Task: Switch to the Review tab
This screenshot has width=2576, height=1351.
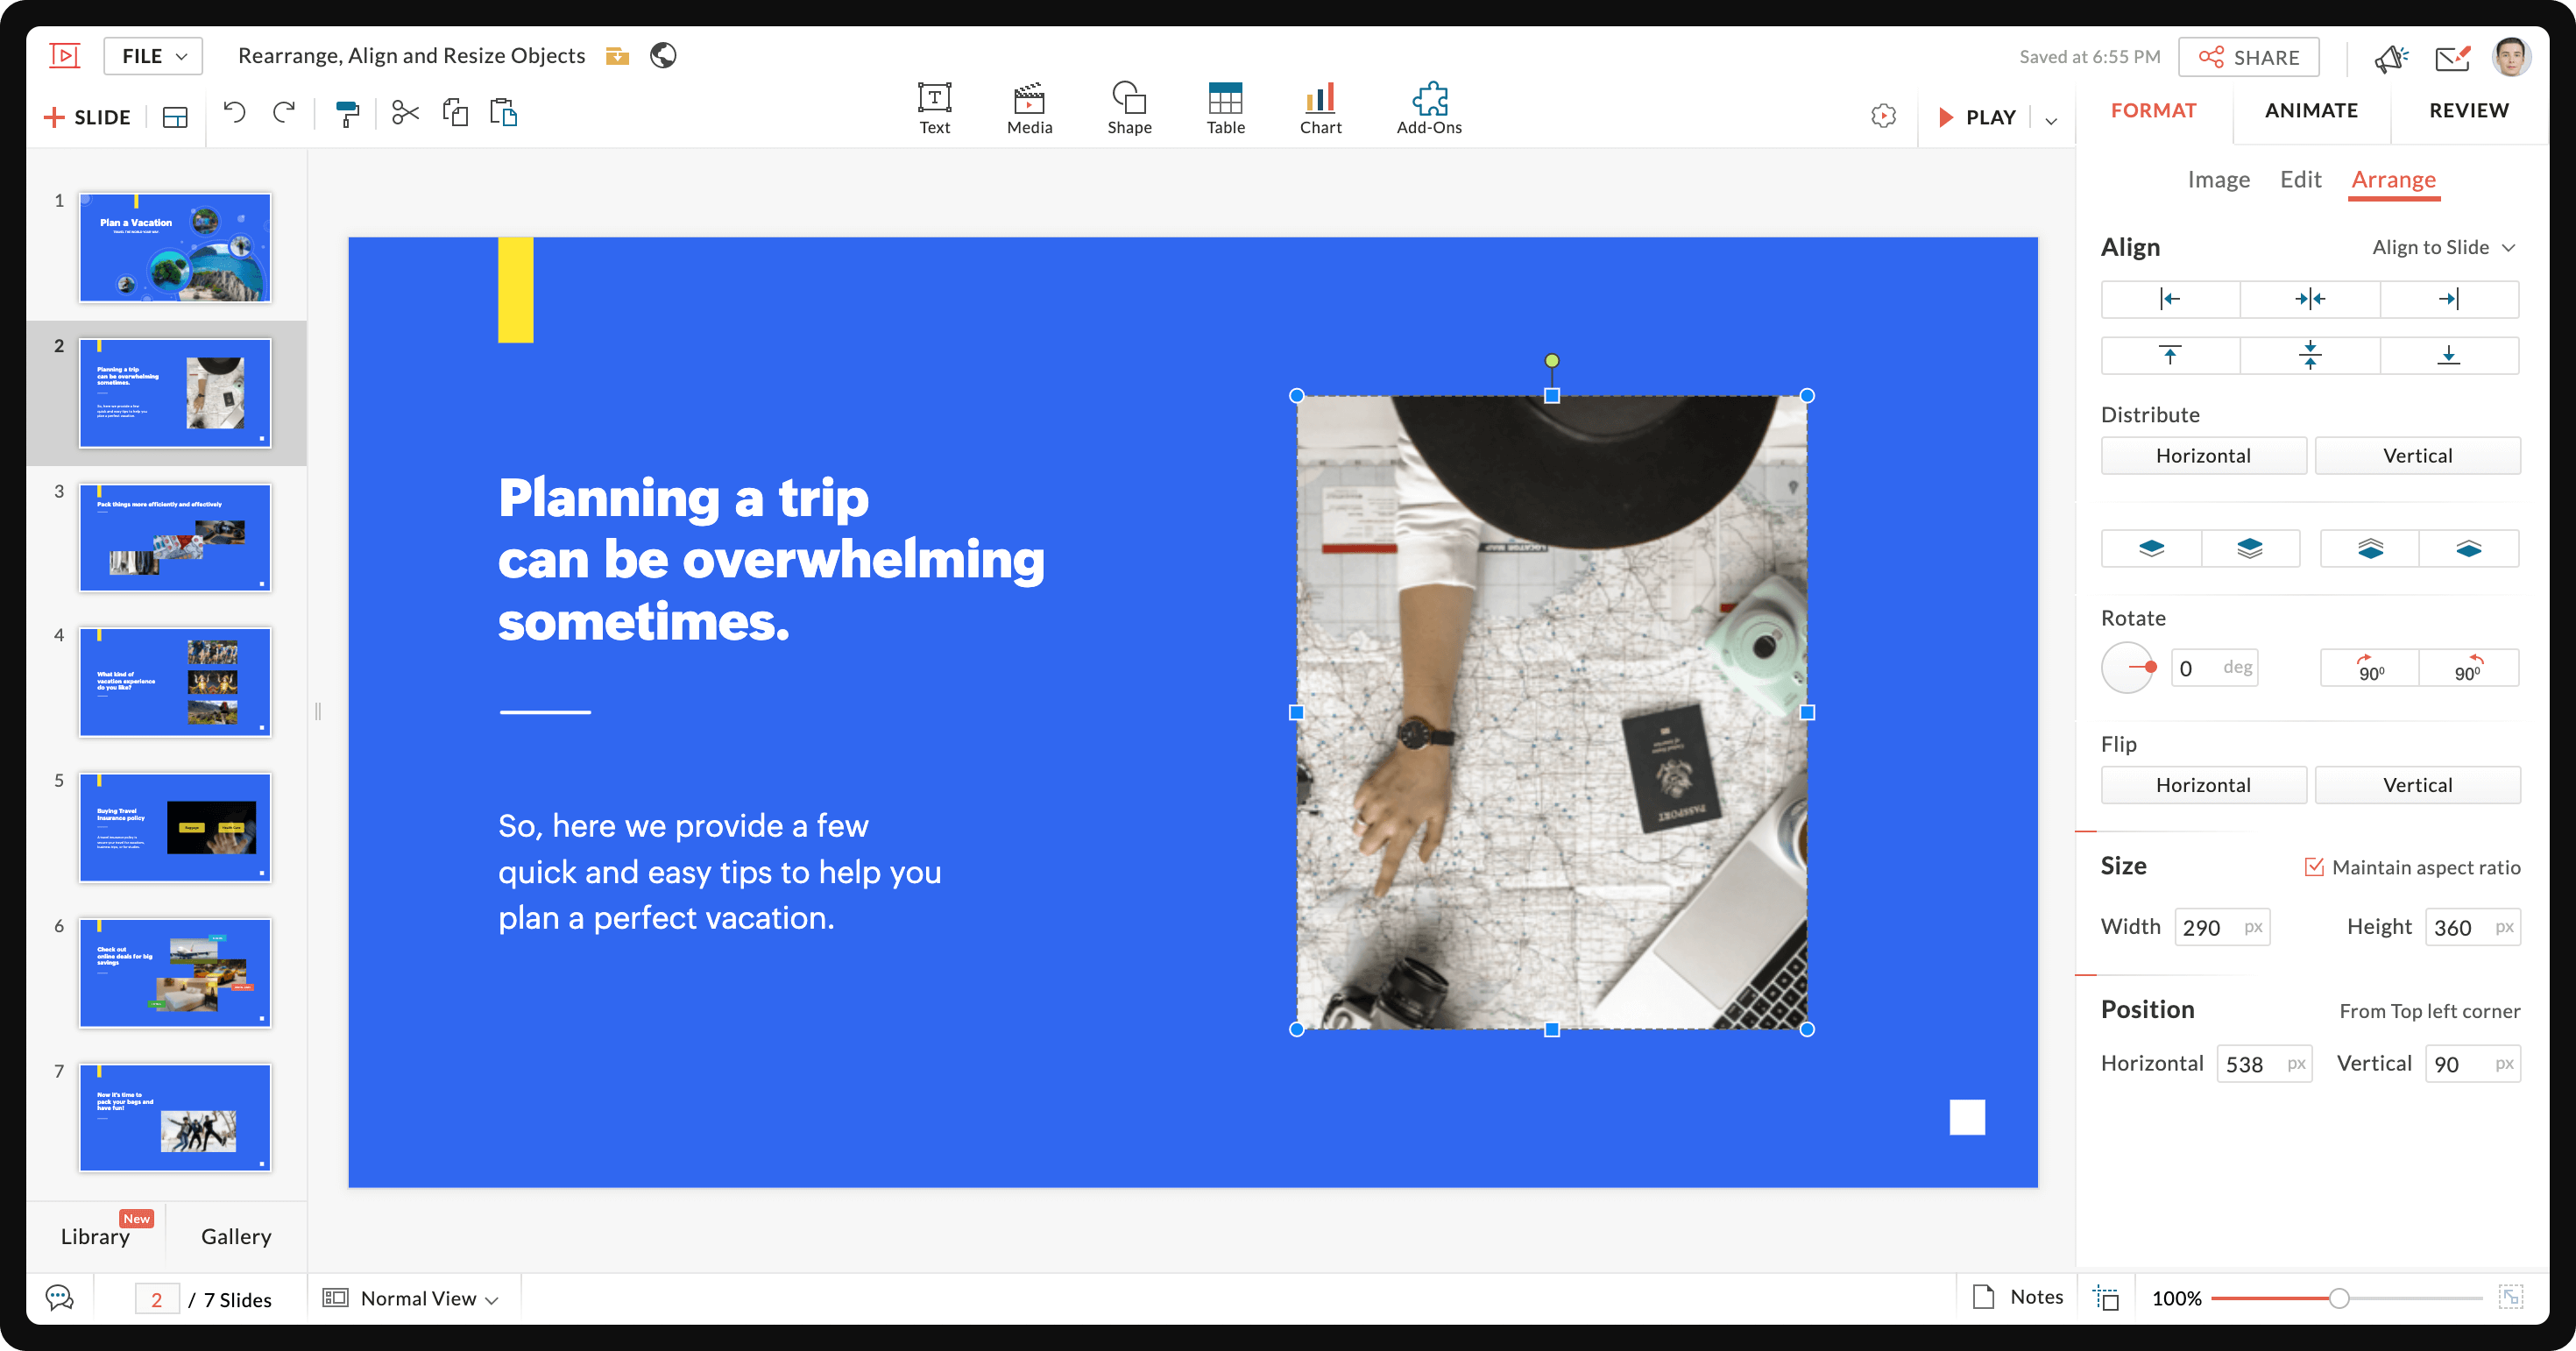Action: point(2467,110)
